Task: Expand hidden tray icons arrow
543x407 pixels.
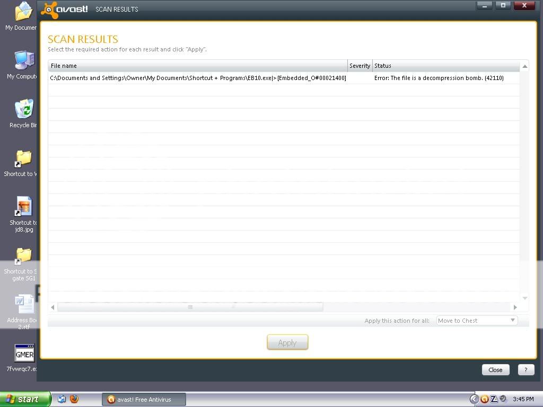Action: click(474, 399)
